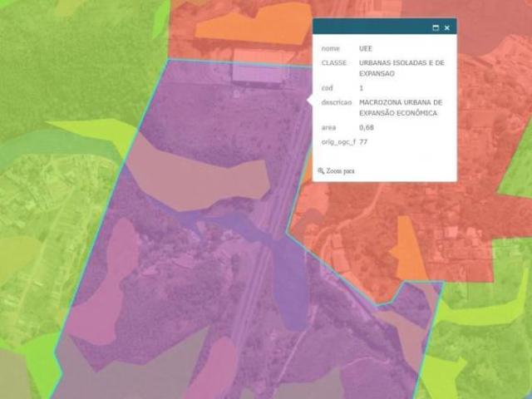
Task: Click the 'nome' field label
Action: pyautogui.click(x=331, y=48)
